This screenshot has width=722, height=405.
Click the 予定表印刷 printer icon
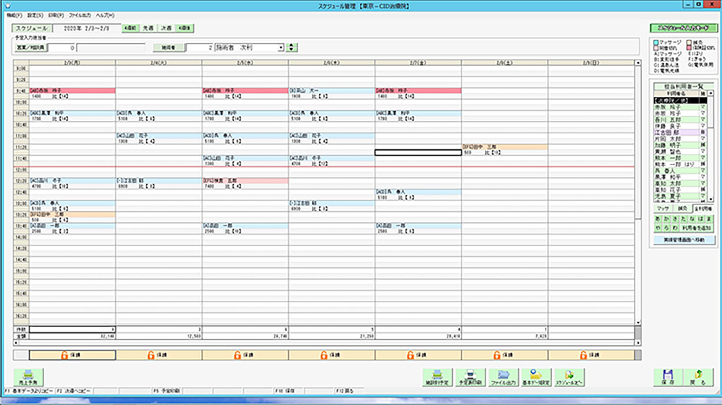pos(470,377)
